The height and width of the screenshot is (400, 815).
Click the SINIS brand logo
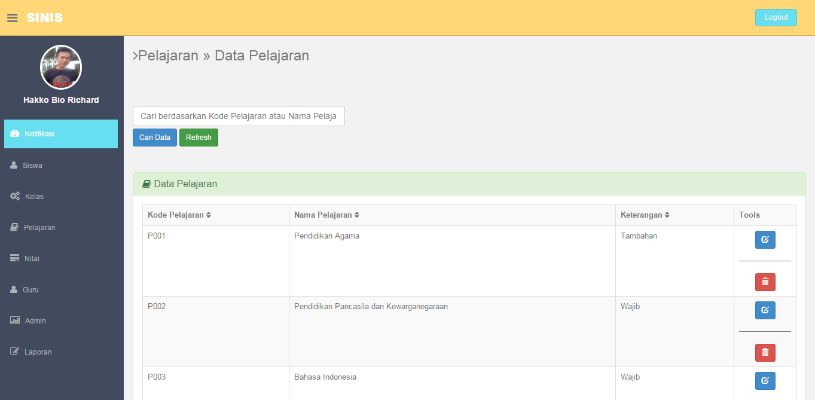45,18
